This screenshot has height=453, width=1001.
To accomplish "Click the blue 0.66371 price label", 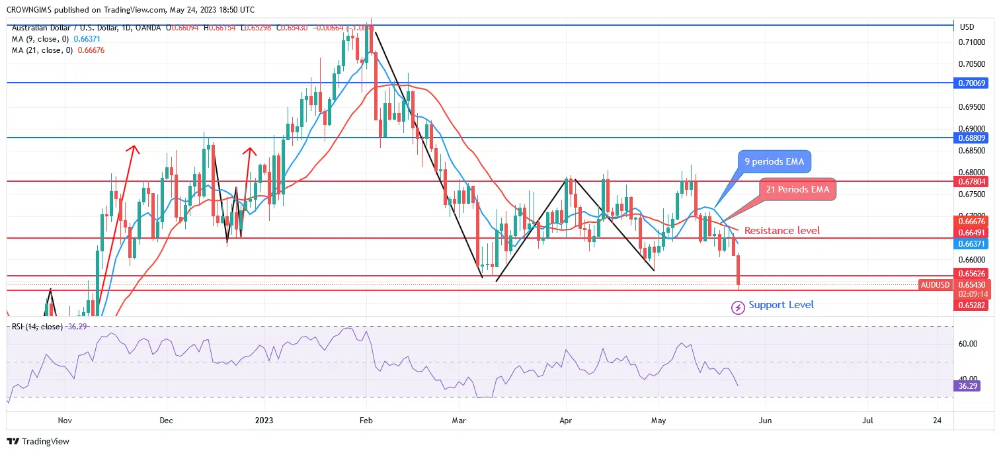I will point(971,244).
